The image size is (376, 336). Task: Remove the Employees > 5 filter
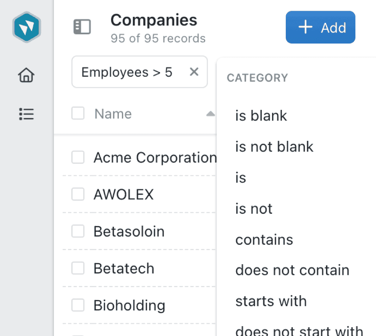(x=194, y=72)
